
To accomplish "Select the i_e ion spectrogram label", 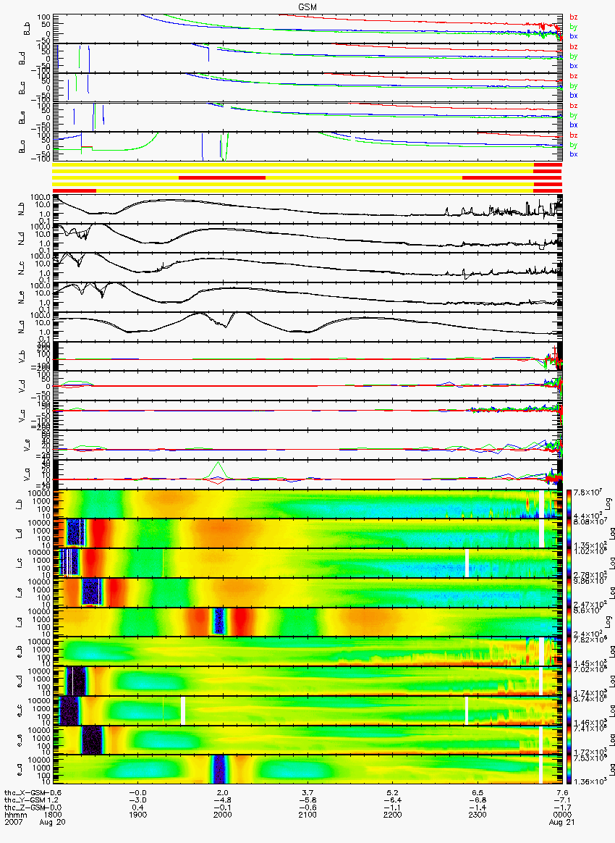I will pyautogui.click(x=20, y=592).
